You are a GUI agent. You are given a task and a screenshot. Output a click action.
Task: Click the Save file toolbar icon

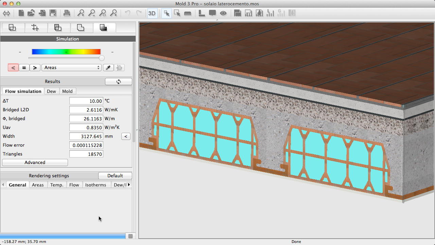click(x=53, y=13)
